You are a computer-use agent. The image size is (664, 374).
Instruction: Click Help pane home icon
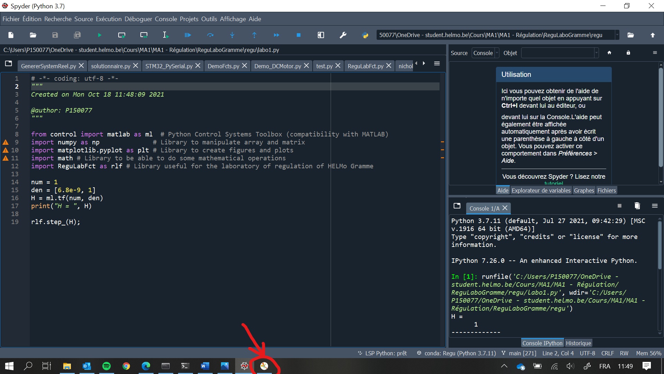coord(609,53)
